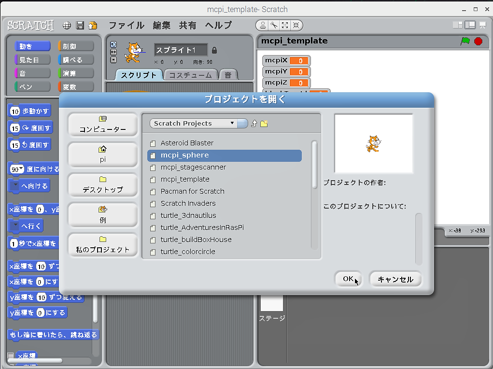Create a new folder in dialog
This screenshot has width=493, height=369.
pos(264,124)
